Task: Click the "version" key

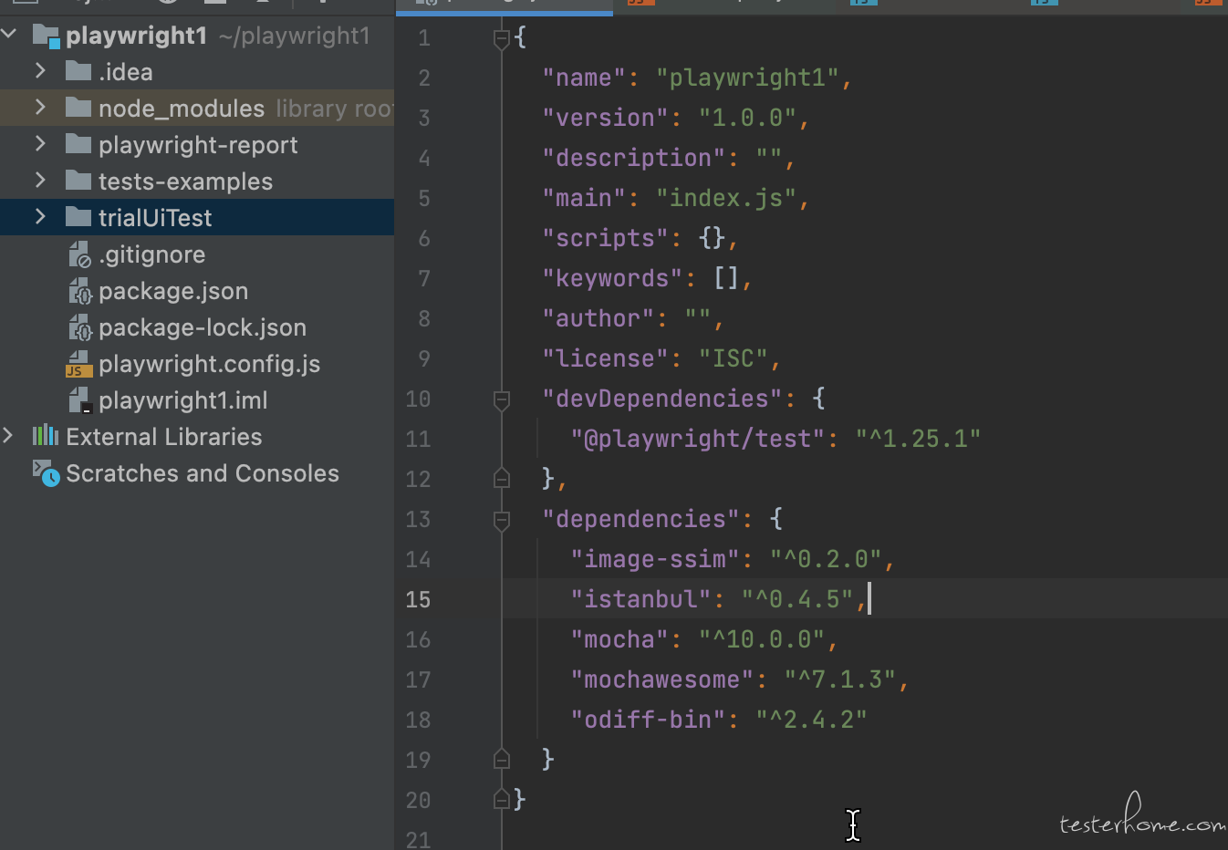Action: [x=606, y=118]
